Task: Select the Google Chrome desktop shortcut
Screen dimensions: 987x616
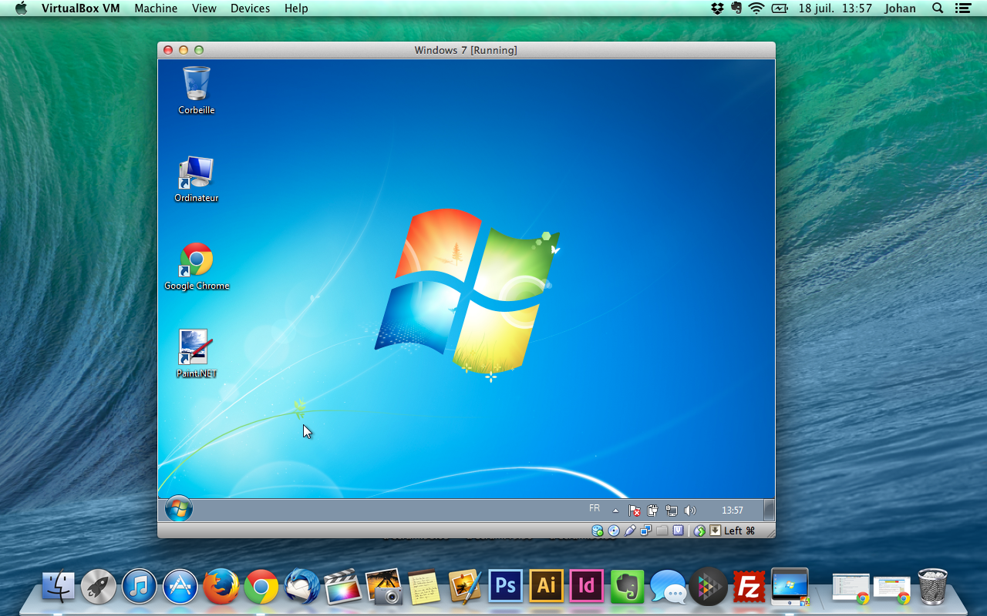Action: click(x=197, y=267)
